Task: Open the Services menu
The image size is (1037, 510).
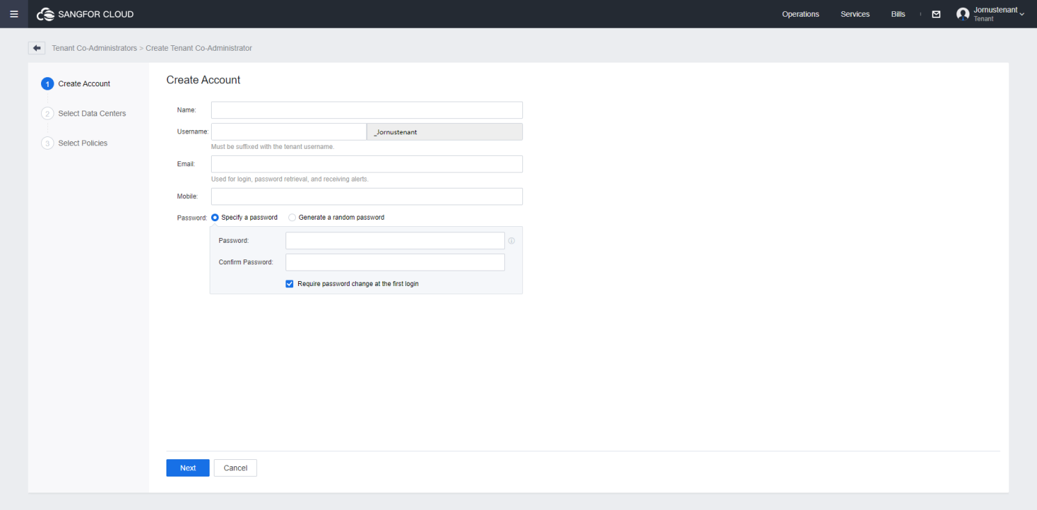Action: [x=855, y=14]
